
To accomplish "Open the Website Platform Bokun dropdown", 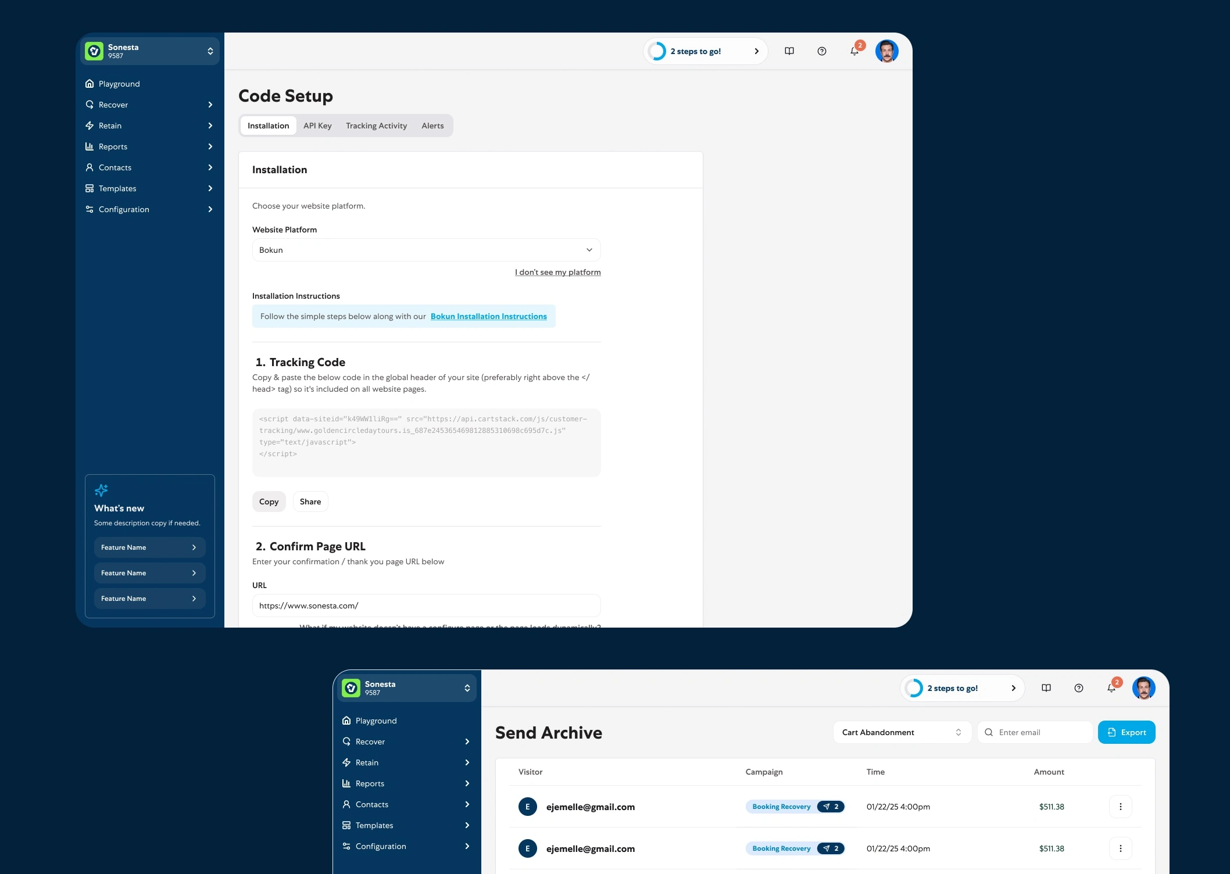I will tap(426, 250).
